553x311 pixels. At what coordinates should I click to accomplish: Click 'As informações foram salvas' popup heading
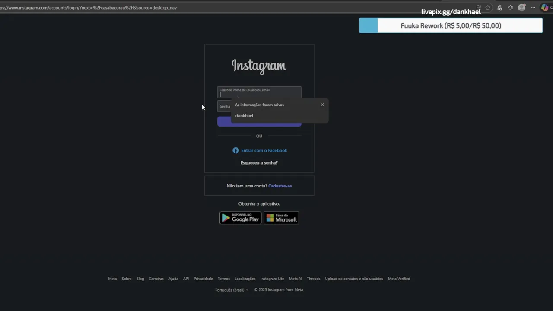[x=259, y=105]
